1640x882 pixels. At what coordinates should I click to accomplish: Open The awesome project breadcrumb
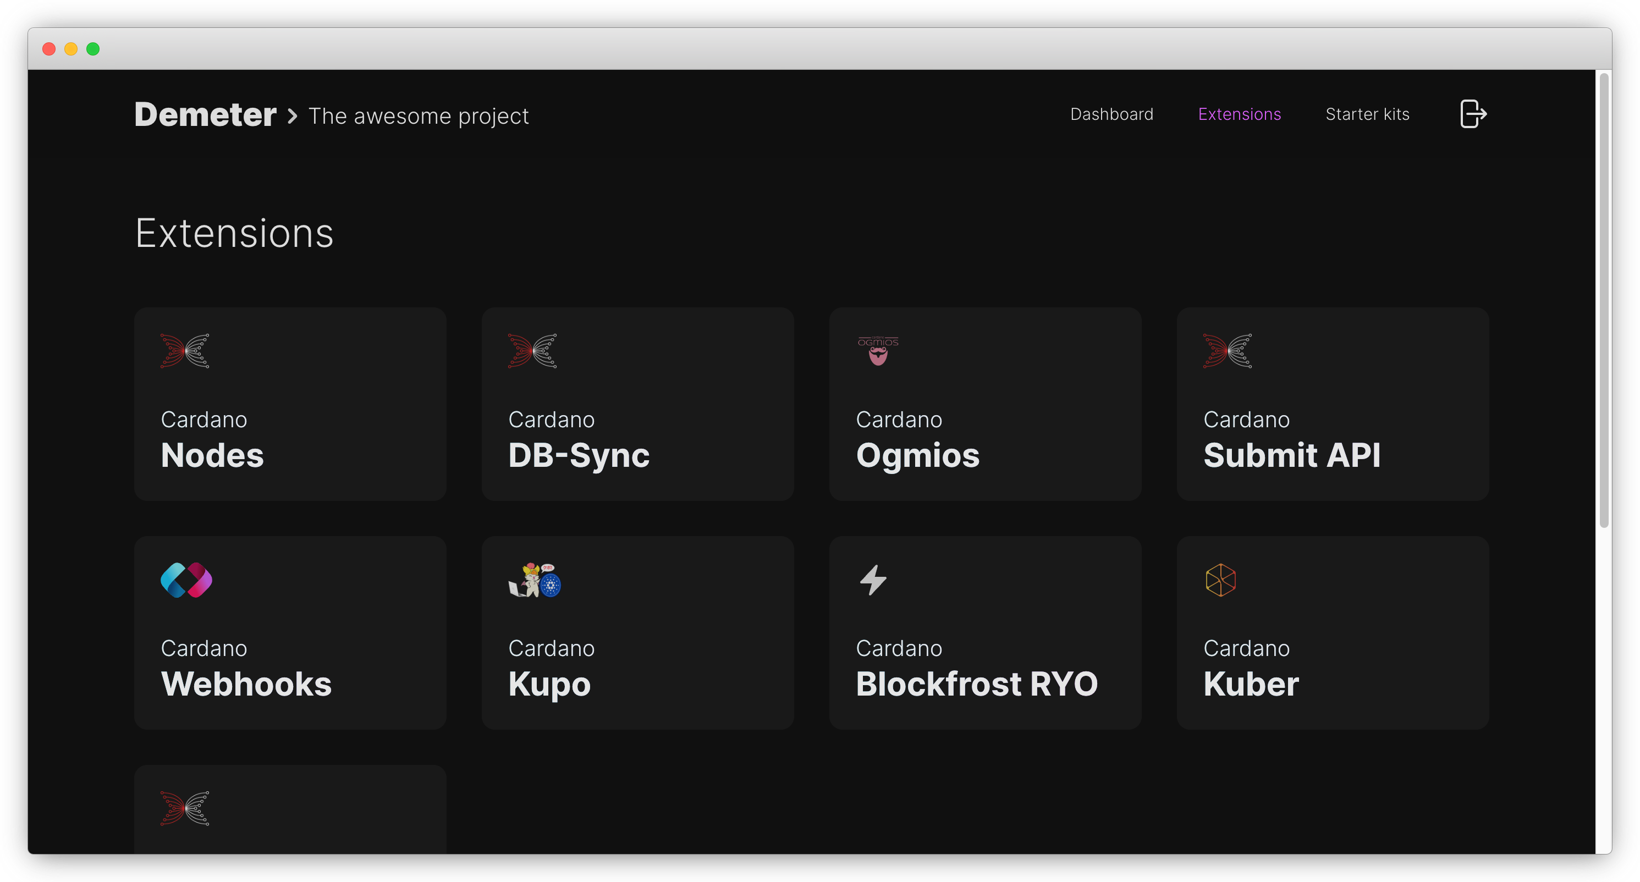coord(419,116)
